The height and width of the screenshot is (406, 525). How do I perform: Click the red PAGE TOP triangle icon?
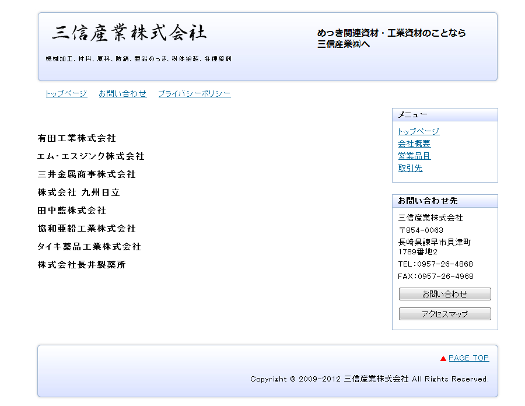[x=443, y=359]
